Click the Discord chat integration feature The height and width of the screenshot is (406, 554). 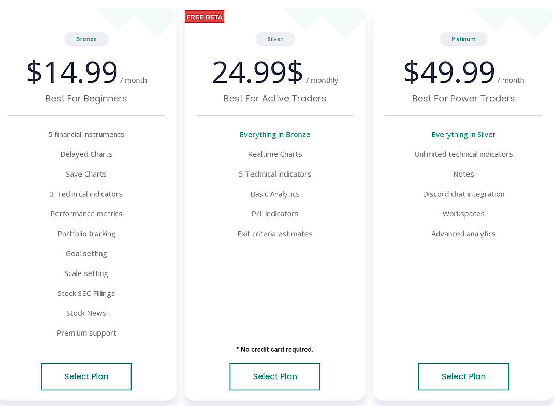point(463,194)
